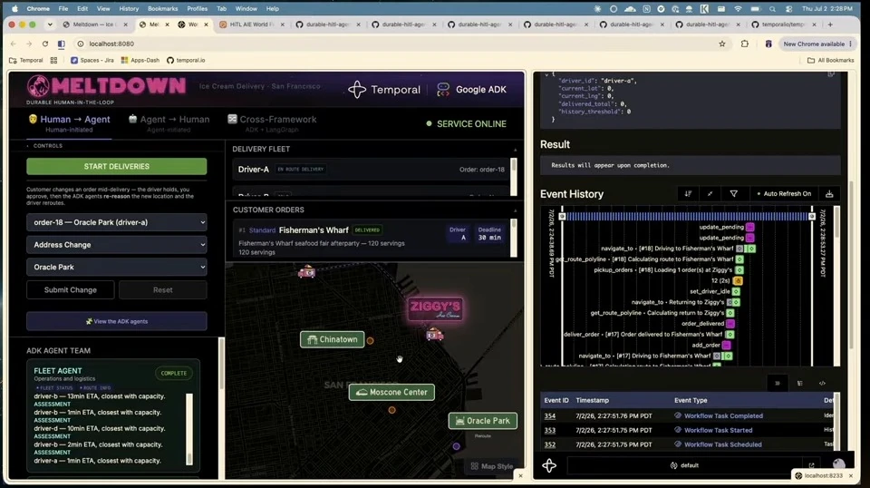The image size is (870, 488).
Task: Click the START DELIVERIES button
Action: tap(117, 167)
